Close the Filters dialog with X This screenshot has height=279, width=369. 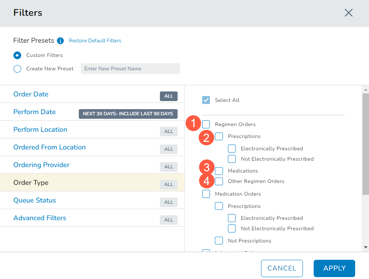click(x=348, y=13)
